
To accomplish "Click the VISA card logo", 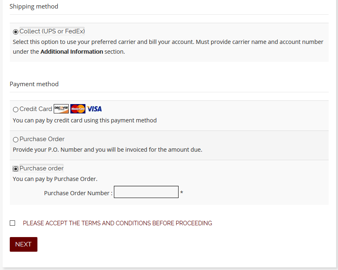I will point(94,109).
